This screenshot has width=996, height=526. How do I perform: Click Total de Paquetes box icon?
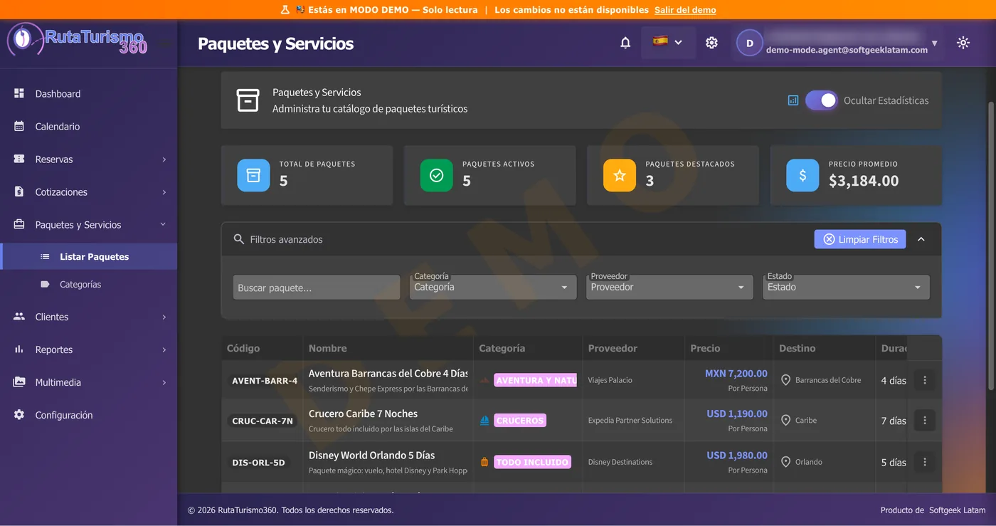(253, 175)
